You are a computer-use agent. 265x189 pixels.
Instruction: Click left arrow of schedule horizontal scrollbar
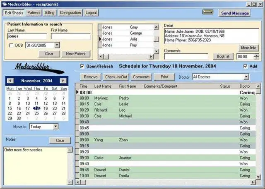coord(78,182)
